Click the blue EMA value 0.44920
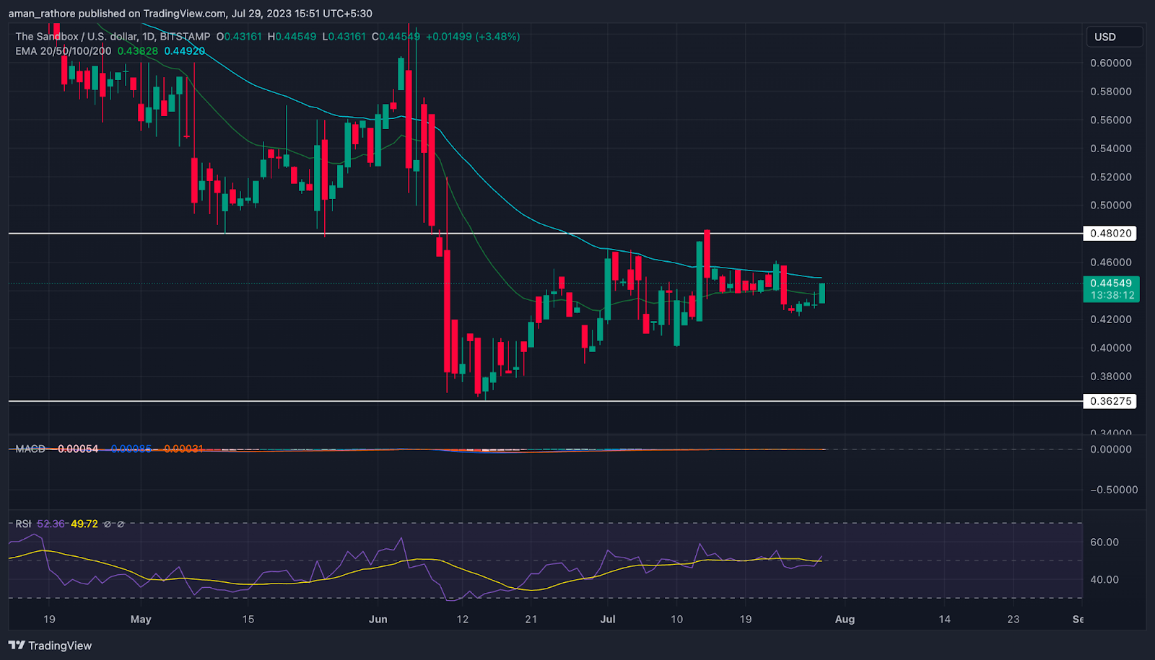1155x660 pixels. click(x=185, y=51)
